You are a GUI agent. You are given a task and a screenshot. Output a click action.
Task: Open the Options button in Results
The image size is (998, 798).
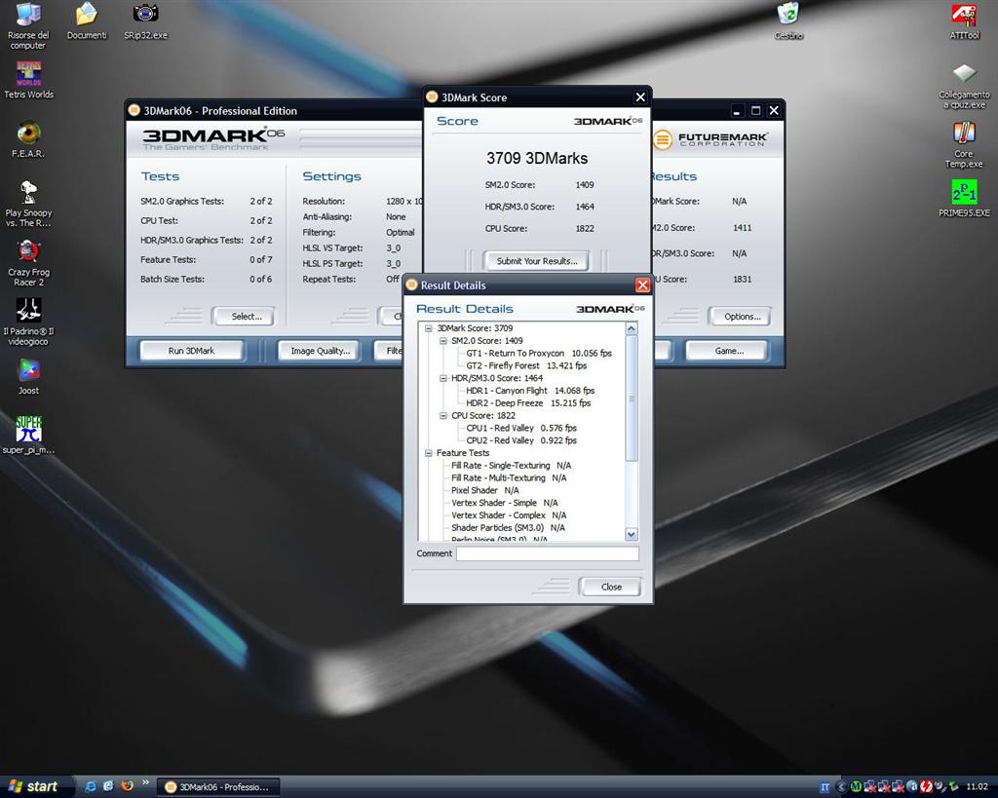click(742, 317)
